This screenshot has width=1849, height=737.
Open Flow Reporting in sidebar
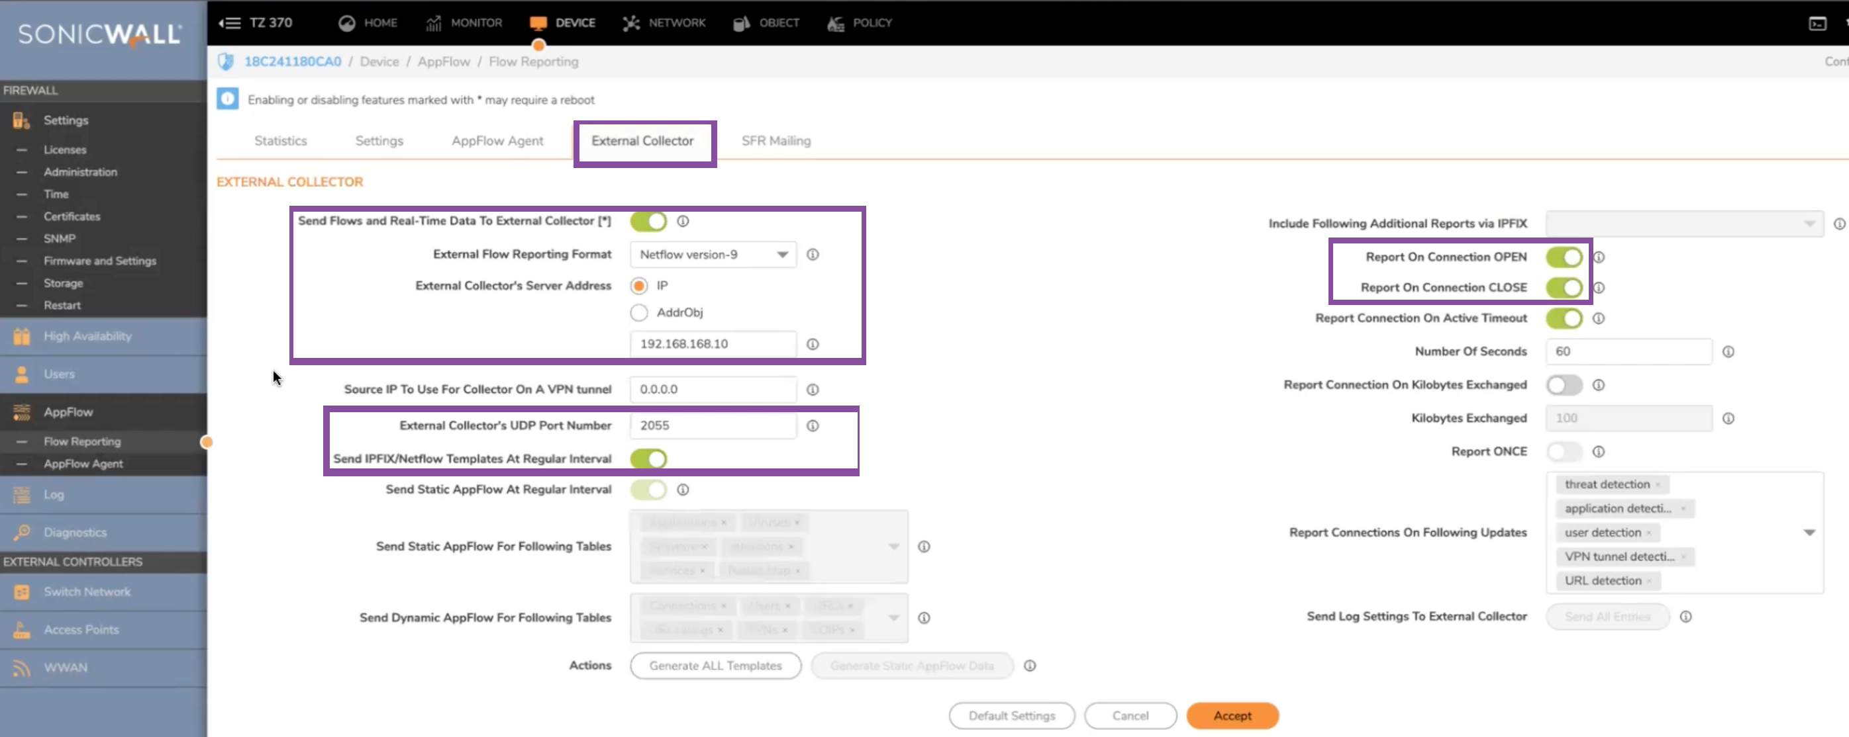coord(82,442)
